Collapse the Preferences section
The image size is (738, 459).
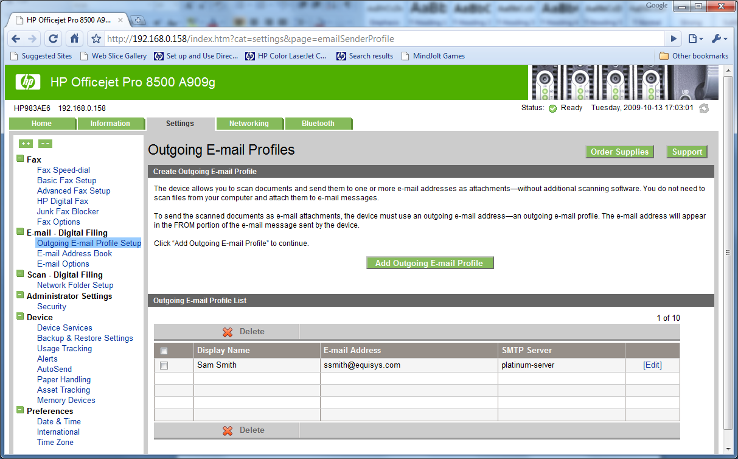point(20,411)
